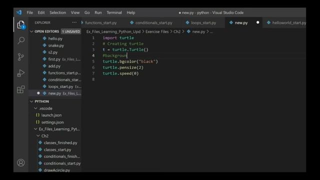Place cursor on turtle.speed(0) line
This screenshot has height=180, width=320.
click(x=120, y=73)
